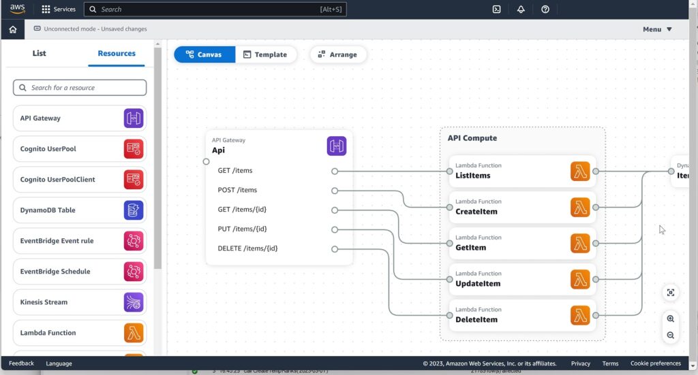Click the EventBridge Event rule icon

tap(134, 241)
